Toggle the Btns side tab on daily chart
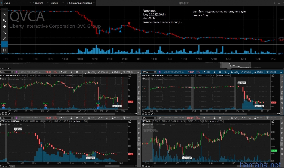 [x=139, y=93]
